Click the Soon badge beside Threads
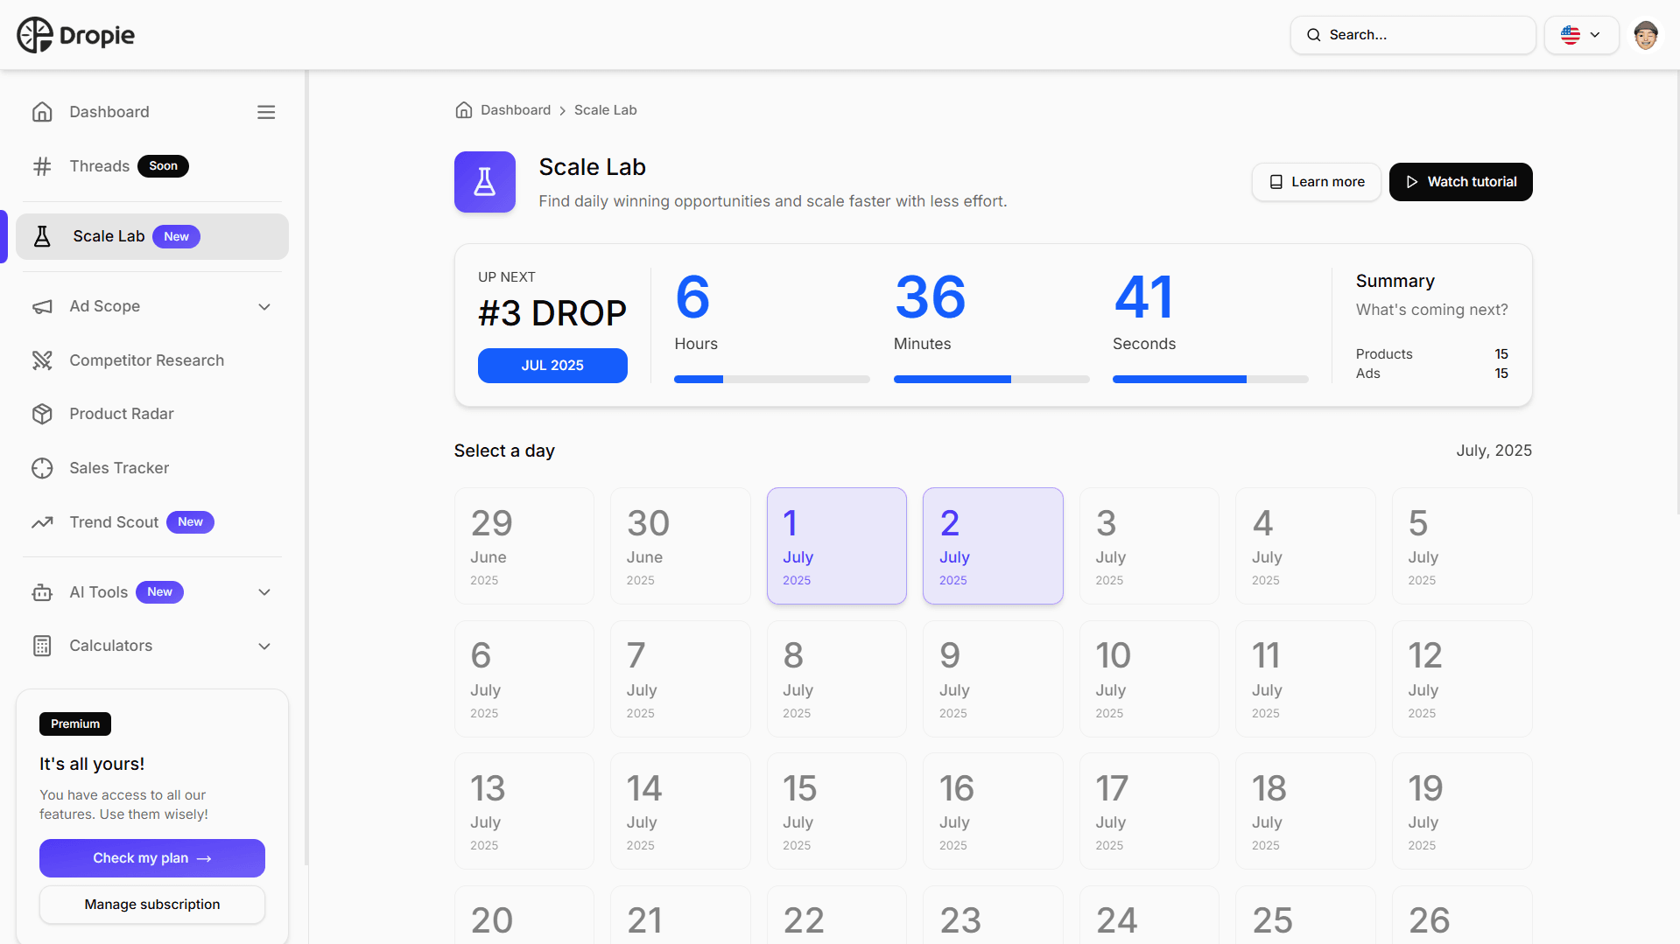 [163, 166]
